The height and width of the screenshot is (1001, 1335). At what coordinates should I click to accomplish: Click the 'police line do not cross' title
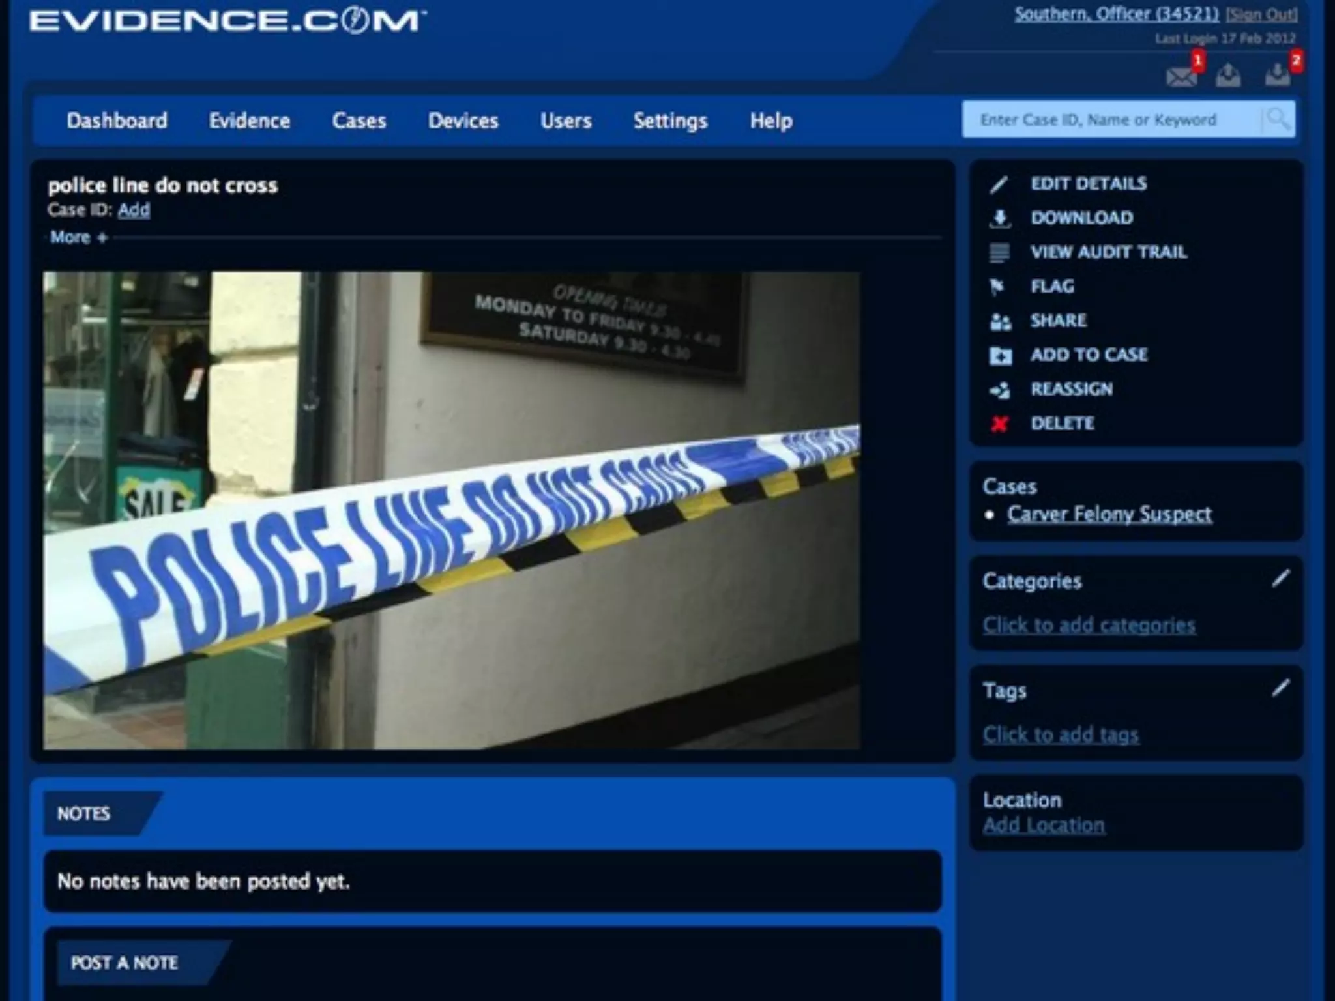tap(163, 186)
